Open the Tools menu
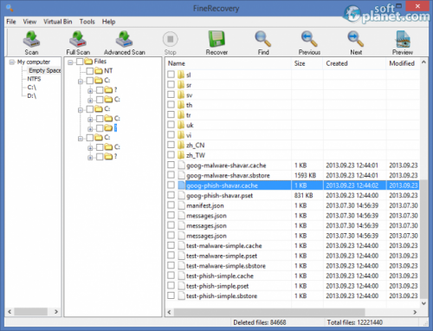The image size is (433, 331). (x=87, y=22)
